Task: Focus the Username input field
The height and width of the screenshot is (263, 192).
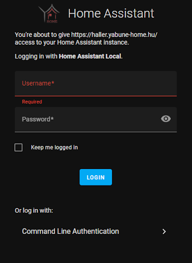Action: pyautogui.click(x=95, y=84)
